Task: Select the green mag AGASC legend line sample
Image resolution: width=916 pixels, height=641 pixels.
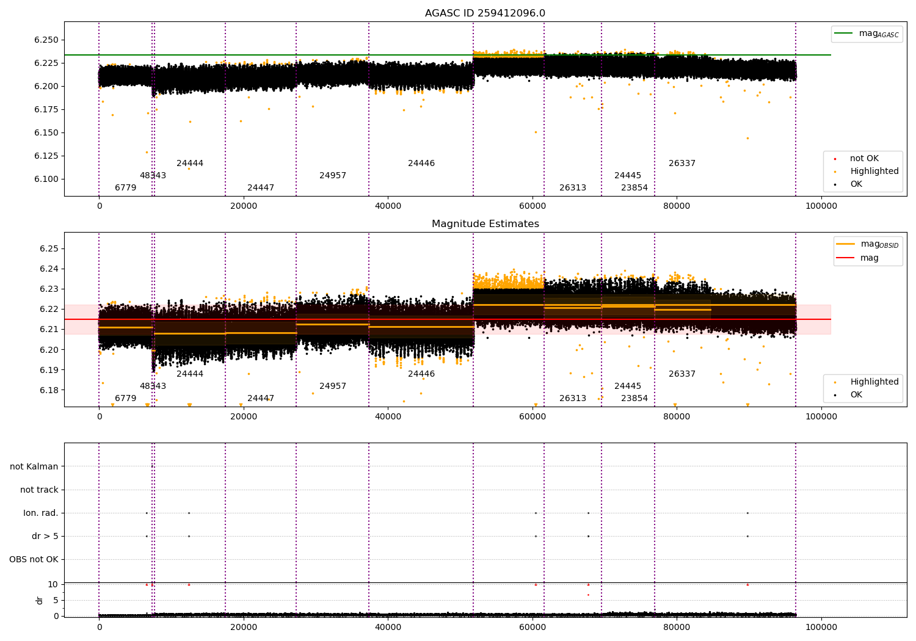Action: (843, 34)
